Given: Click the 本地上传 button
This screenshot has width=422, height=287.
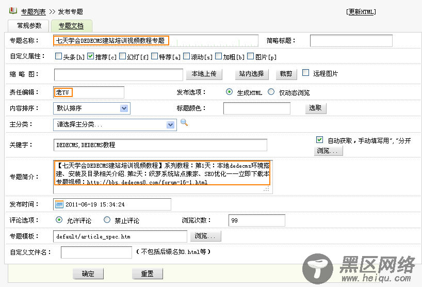Looking at the screenshot, I should (x=204, y=74).
